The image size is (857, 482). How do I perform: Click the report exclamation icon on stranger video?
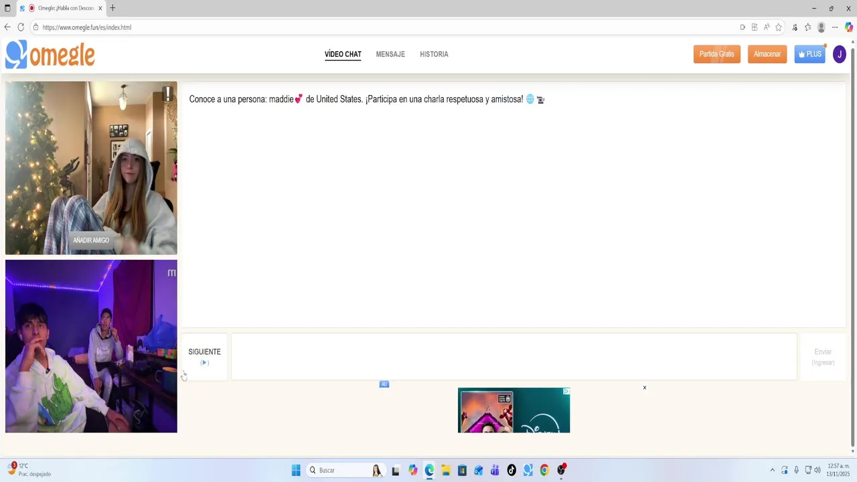[167, 94]
